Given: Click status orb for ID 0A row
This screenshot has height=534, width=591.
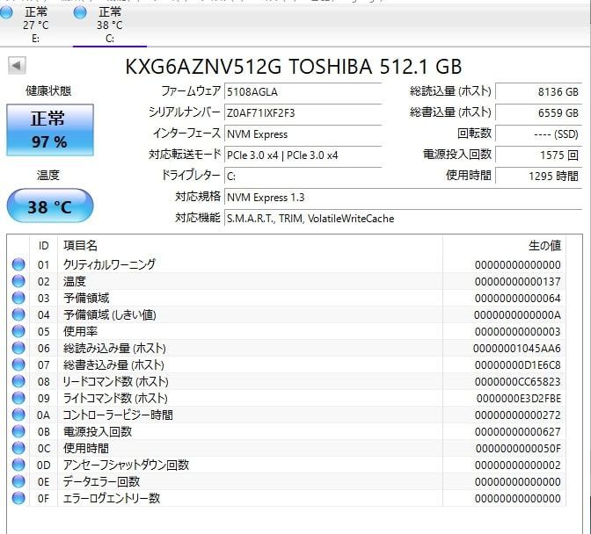Looking at the screenshot, I should pos(18,415).
